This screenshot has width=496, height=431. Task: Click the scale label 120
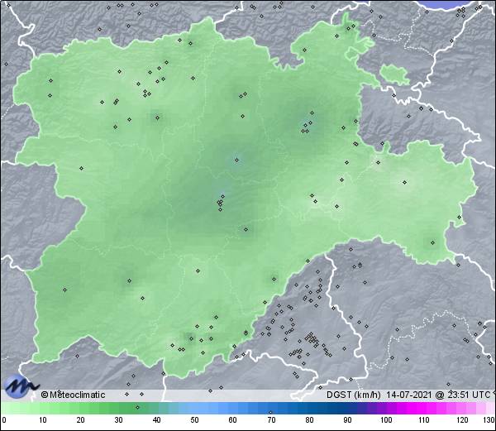462,420
